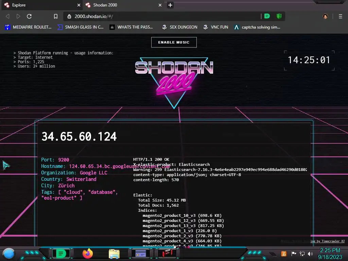Open network tray icon
Viewport: 348px width, 261px height.
[302, 254]
